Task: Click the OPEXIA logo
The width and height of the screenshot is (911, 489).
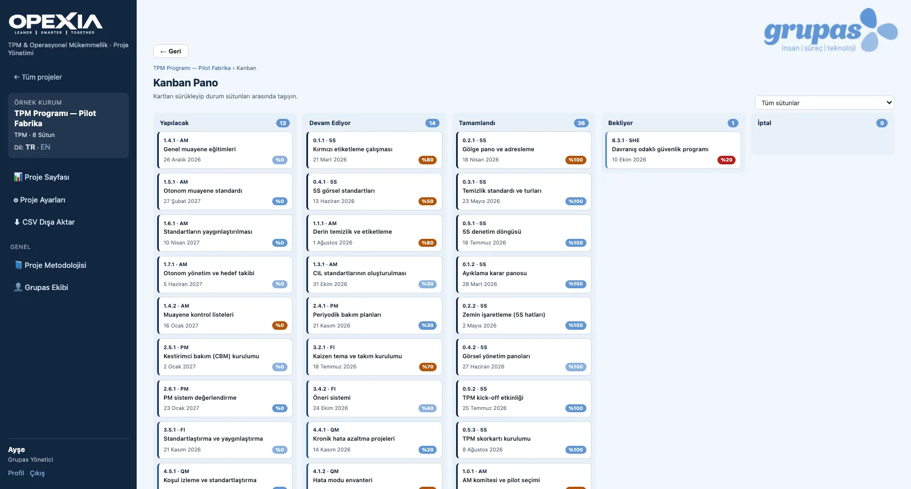Action: click(56, 23)
